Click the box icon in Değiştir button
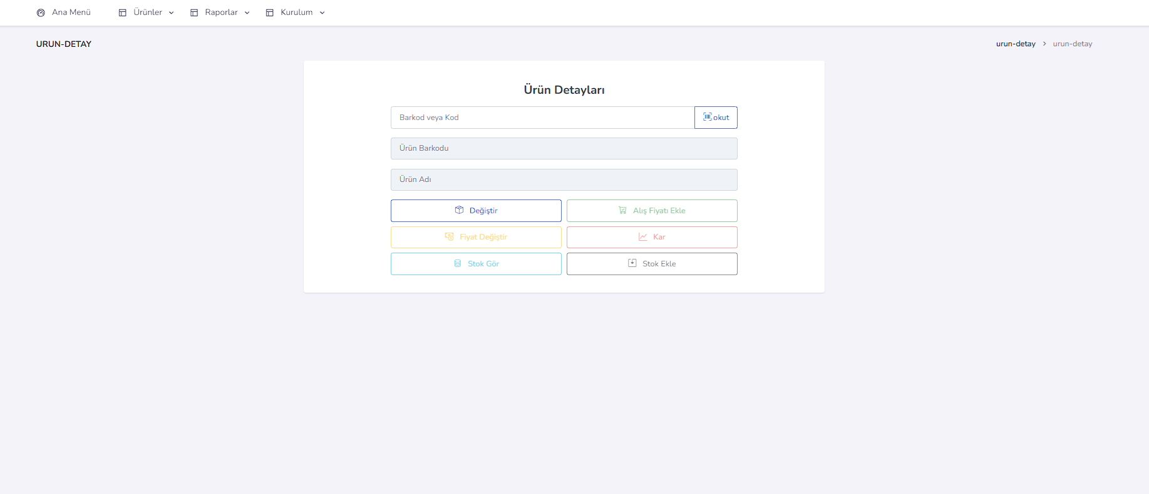 pyautogui.click(x=459, y=210)
